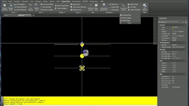Choose Import Attributes
Viewport: 189px width, 106px height.
20,7
